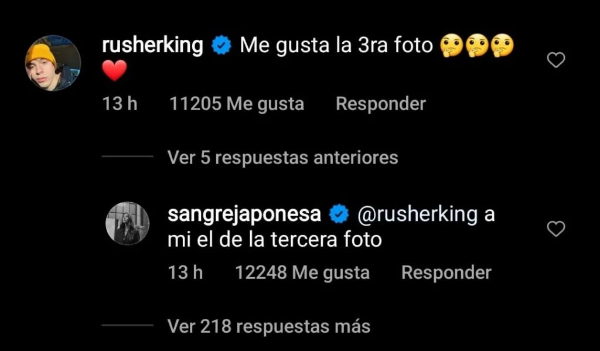View the 11205 Me gusta likes list
This screenshot has width=600, height=351.
(237, 104)
